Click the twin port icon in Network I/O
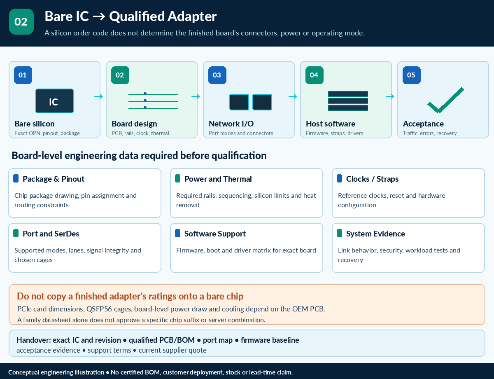 pos(251,102)
